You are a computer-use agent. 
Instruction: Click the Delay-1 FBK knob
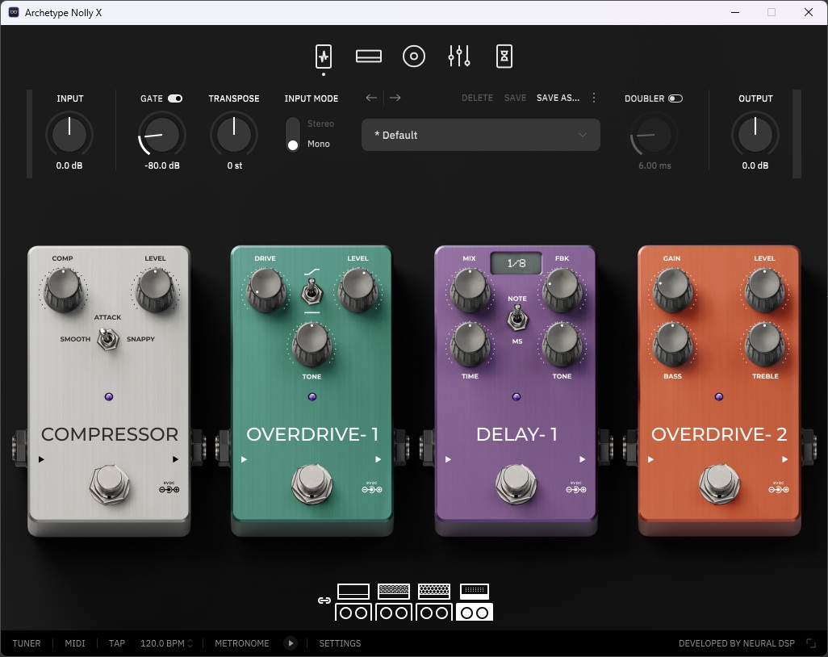tap(562, 290)
